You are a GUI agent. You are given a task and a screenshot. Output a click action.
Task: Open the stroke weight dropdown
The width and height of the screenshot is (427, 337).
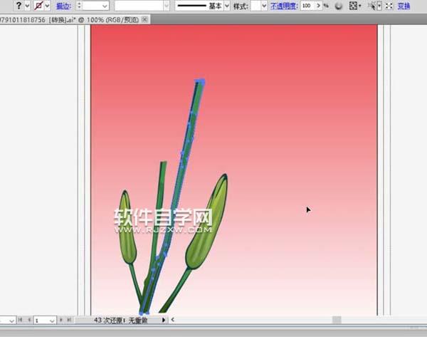tap(105, 6)
